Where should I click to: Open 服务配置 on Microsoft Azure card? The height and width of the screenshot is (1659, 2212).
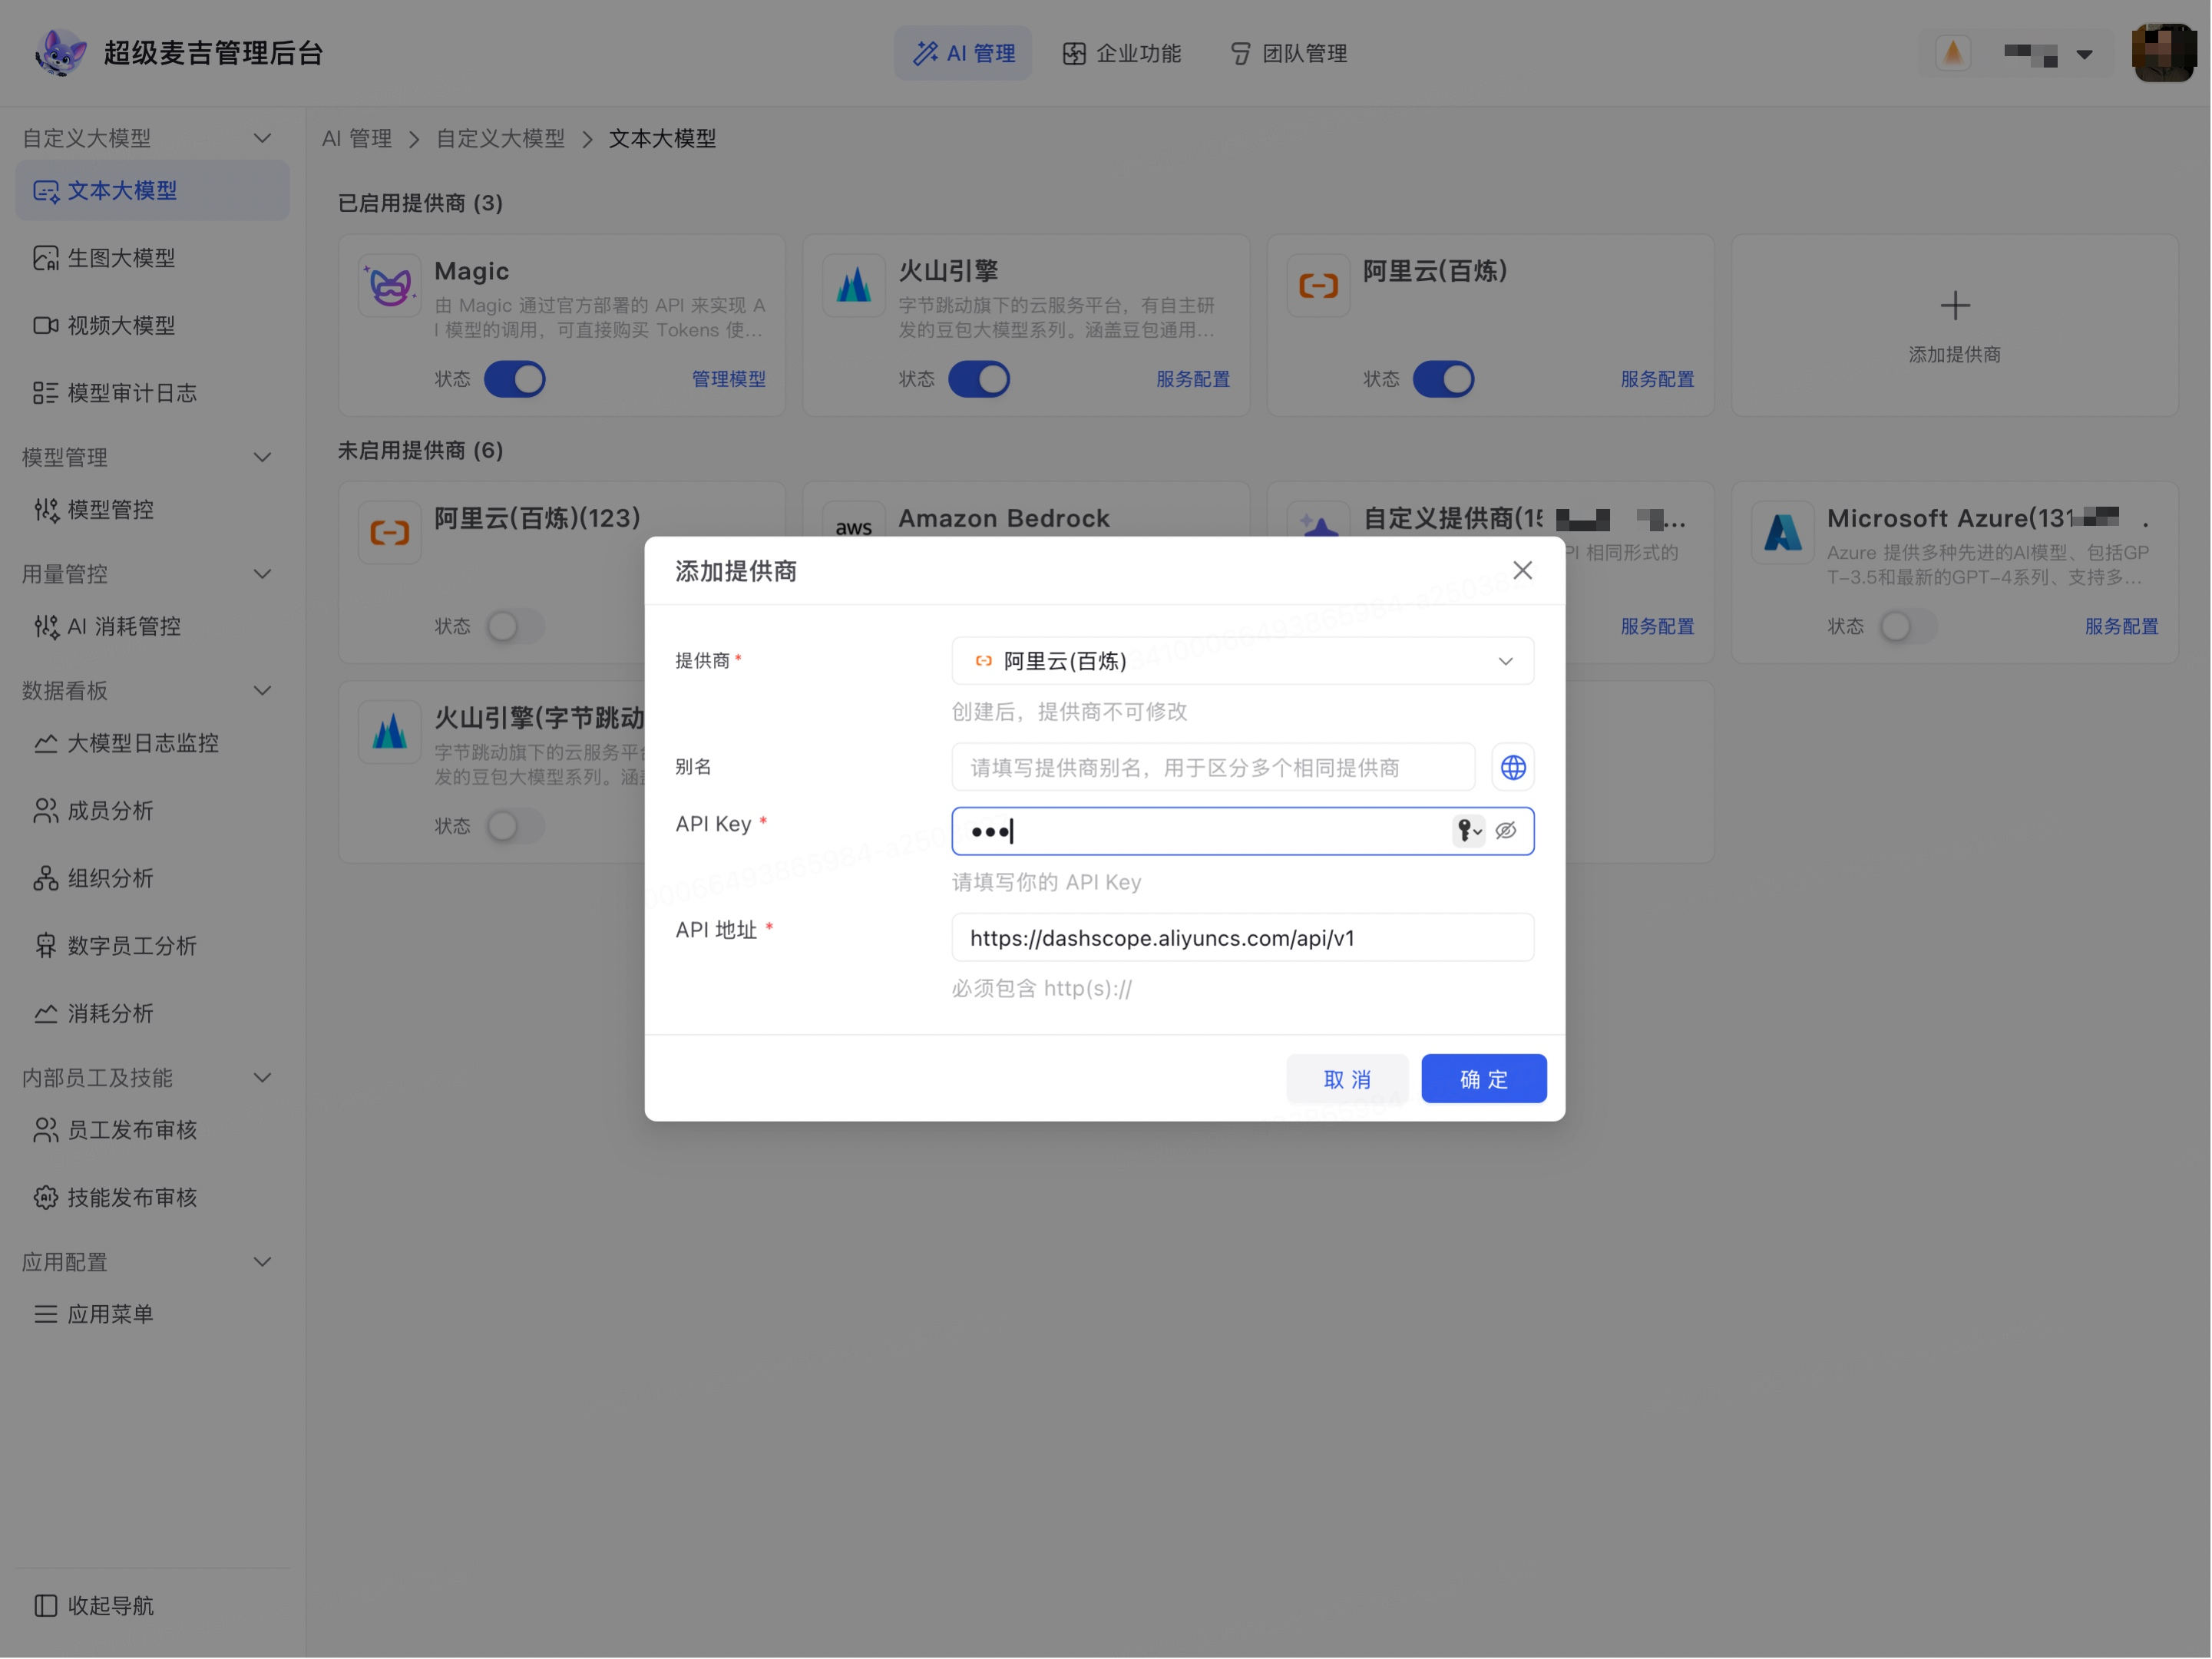(x=2121, y=626)
